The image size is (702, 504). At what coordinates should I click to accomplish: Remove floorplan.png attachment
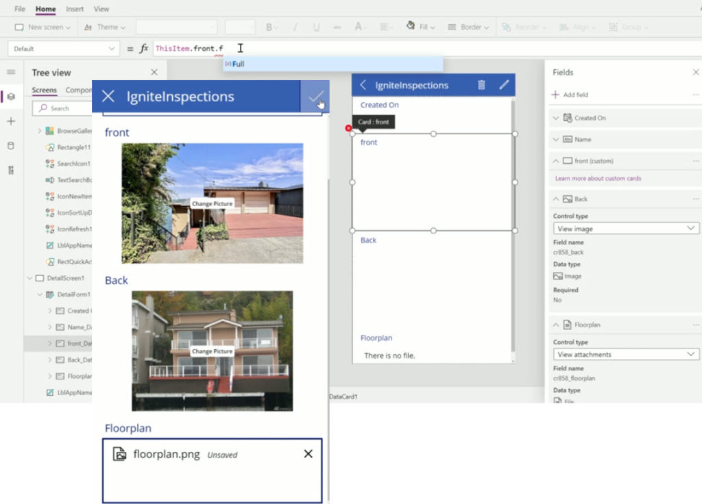point(308,454)
